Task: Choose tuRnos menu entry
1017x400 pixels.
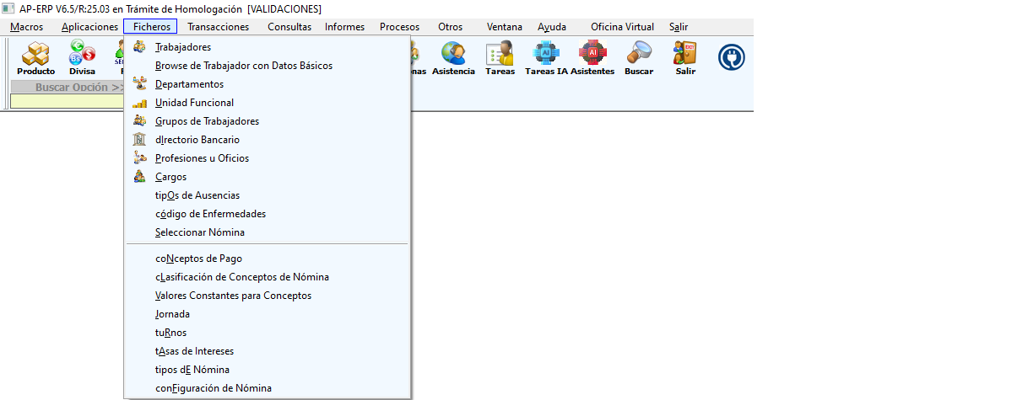Action: [267, 333]
